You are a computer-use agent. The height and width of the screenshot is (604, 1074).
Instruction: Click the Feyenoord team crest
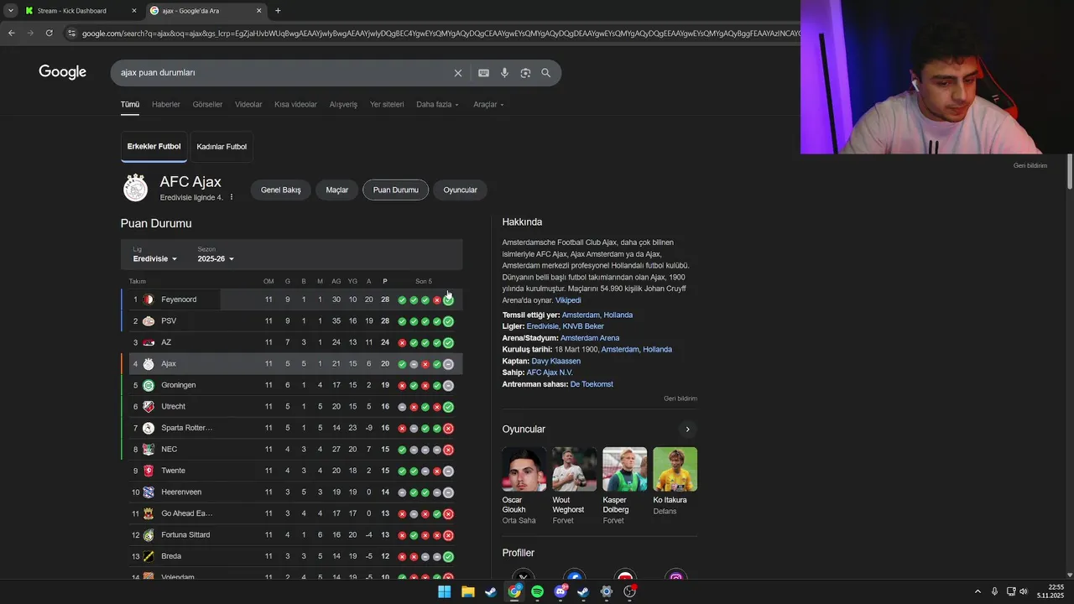pyautogui.click(x=149, y=299)
